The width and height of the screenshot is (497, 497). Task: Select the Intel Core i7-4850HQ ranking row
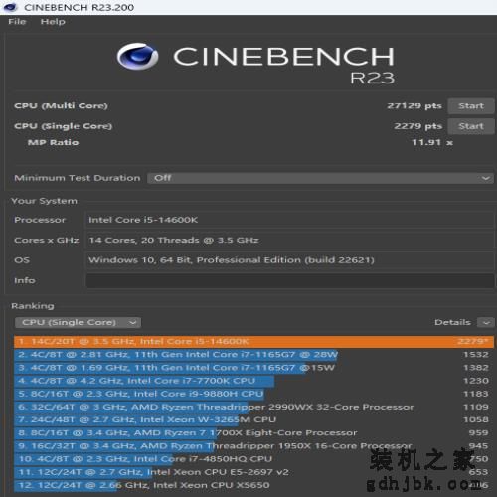point(254,459)
